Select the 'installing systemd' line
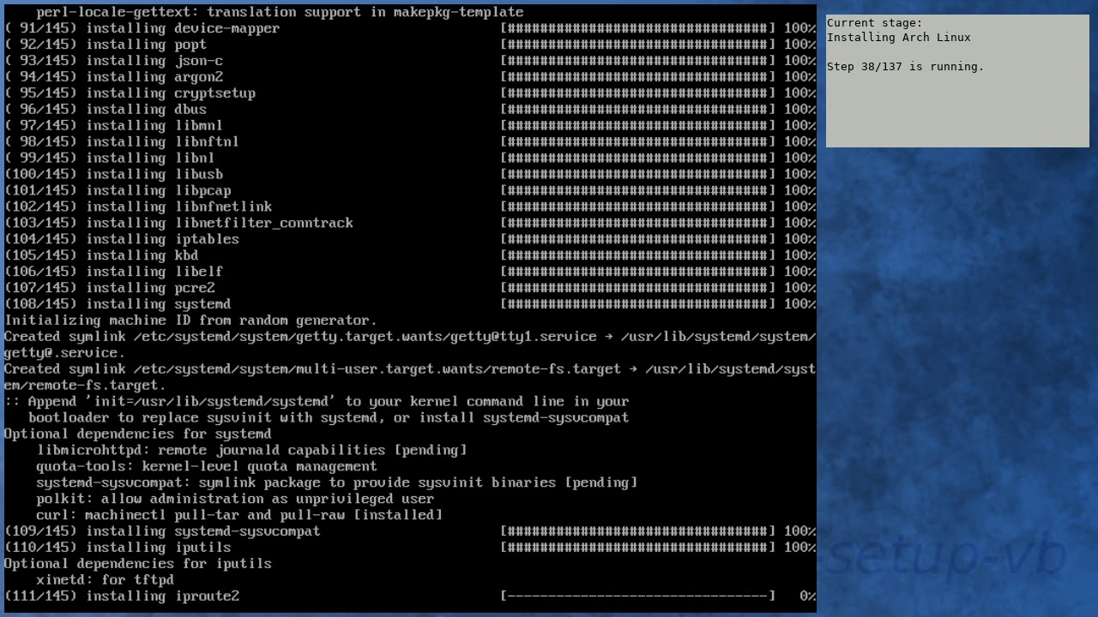Screen dimensions: 1098x617 tap(410, 305)
